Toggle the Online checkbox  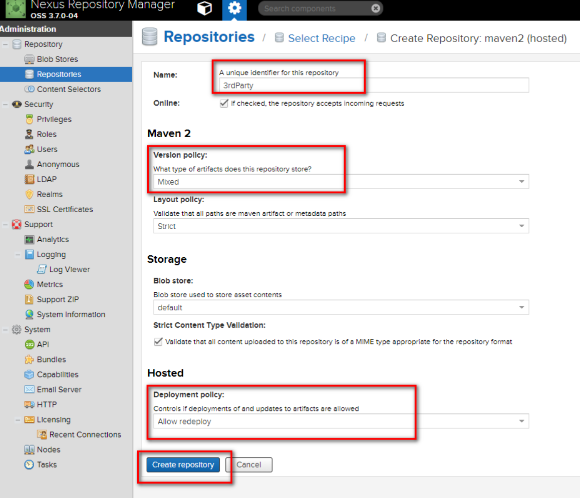(x=224, y=103)
